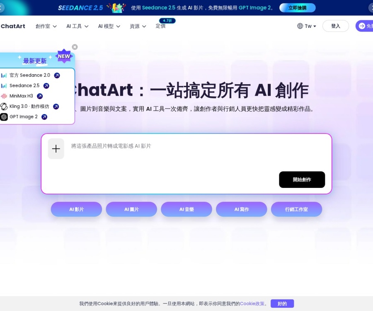Expand the AI 模型 menu
Image resolution: width=373 pixels, height=311 pixels.
pos(109,26)
